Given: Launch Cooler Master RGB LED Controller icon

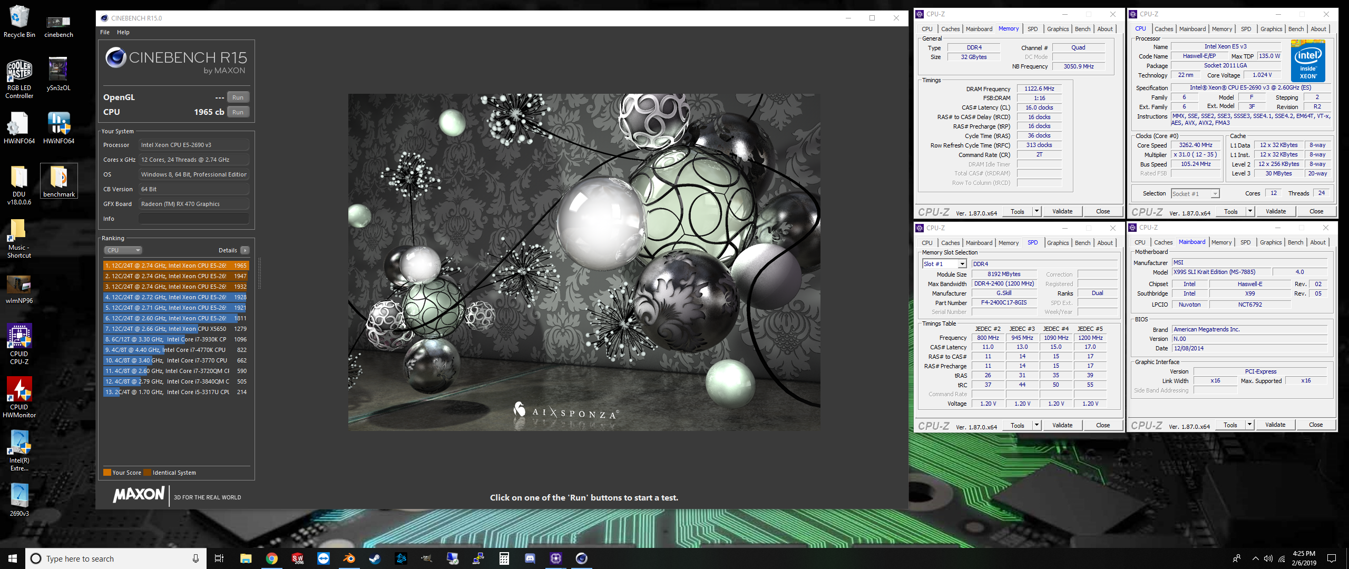Looking at the screenshot, I should pos(19,78).
